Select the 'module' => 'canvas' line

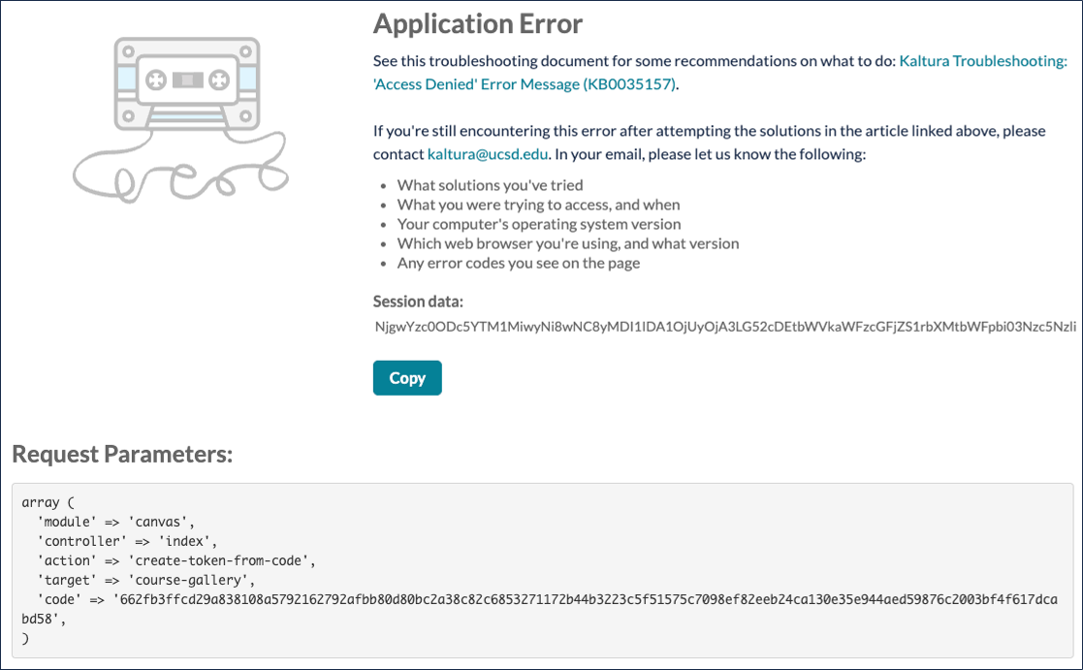116,522
